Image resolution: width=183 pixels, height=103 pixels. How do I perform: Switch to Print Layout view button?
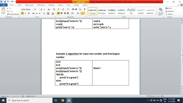coord(148,96)
